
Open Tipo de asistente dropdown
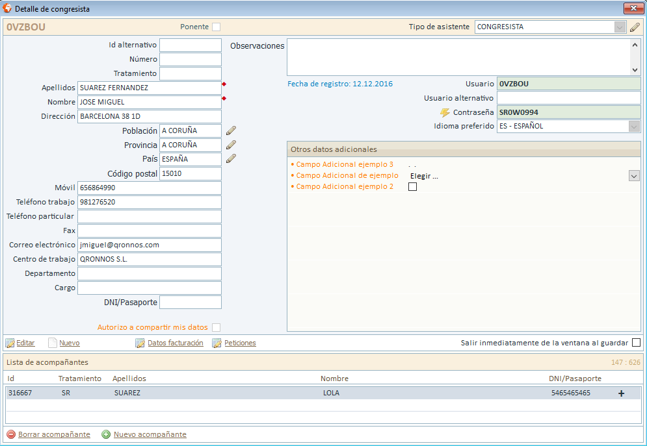click(x=620, y=27)
